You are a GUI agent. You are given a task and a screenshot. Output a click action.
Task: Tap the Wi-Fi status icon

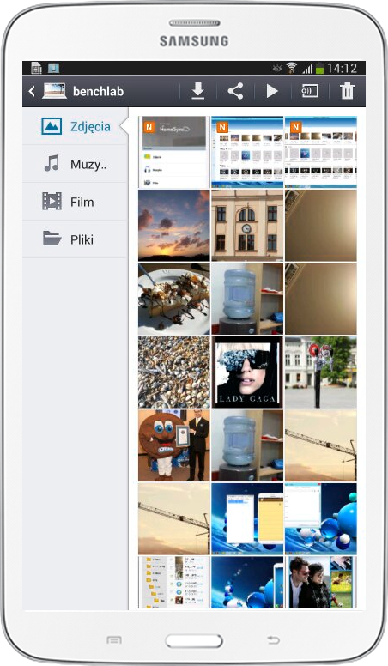click(x=292, y=68)
